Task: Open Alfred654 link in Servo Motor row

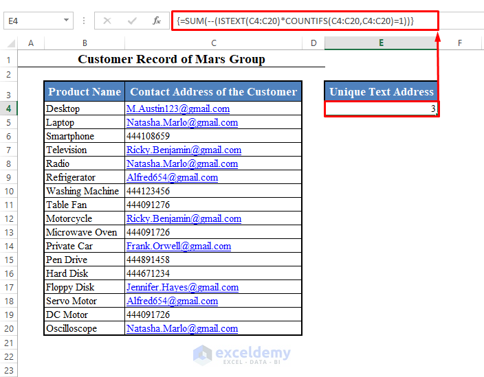Action: pos(173,301)
